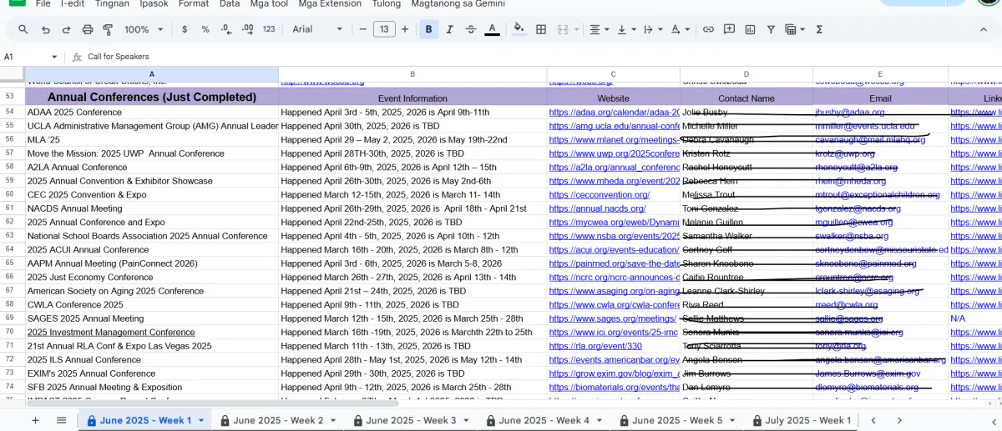Click the search menus magnifier icon
1002x431 pixels.
point(23,29)
